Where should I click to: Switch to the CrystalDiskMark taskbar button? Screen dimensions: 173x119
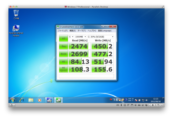coord(58,100)
